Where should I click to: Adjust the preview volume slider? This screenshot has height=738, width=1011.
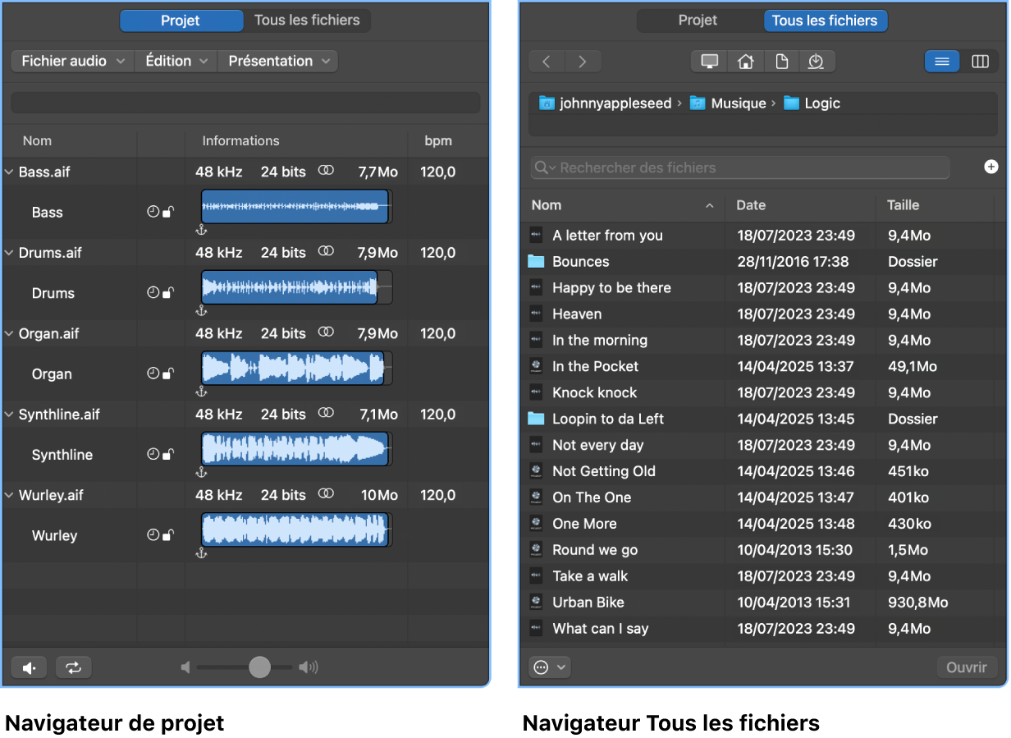258,667
